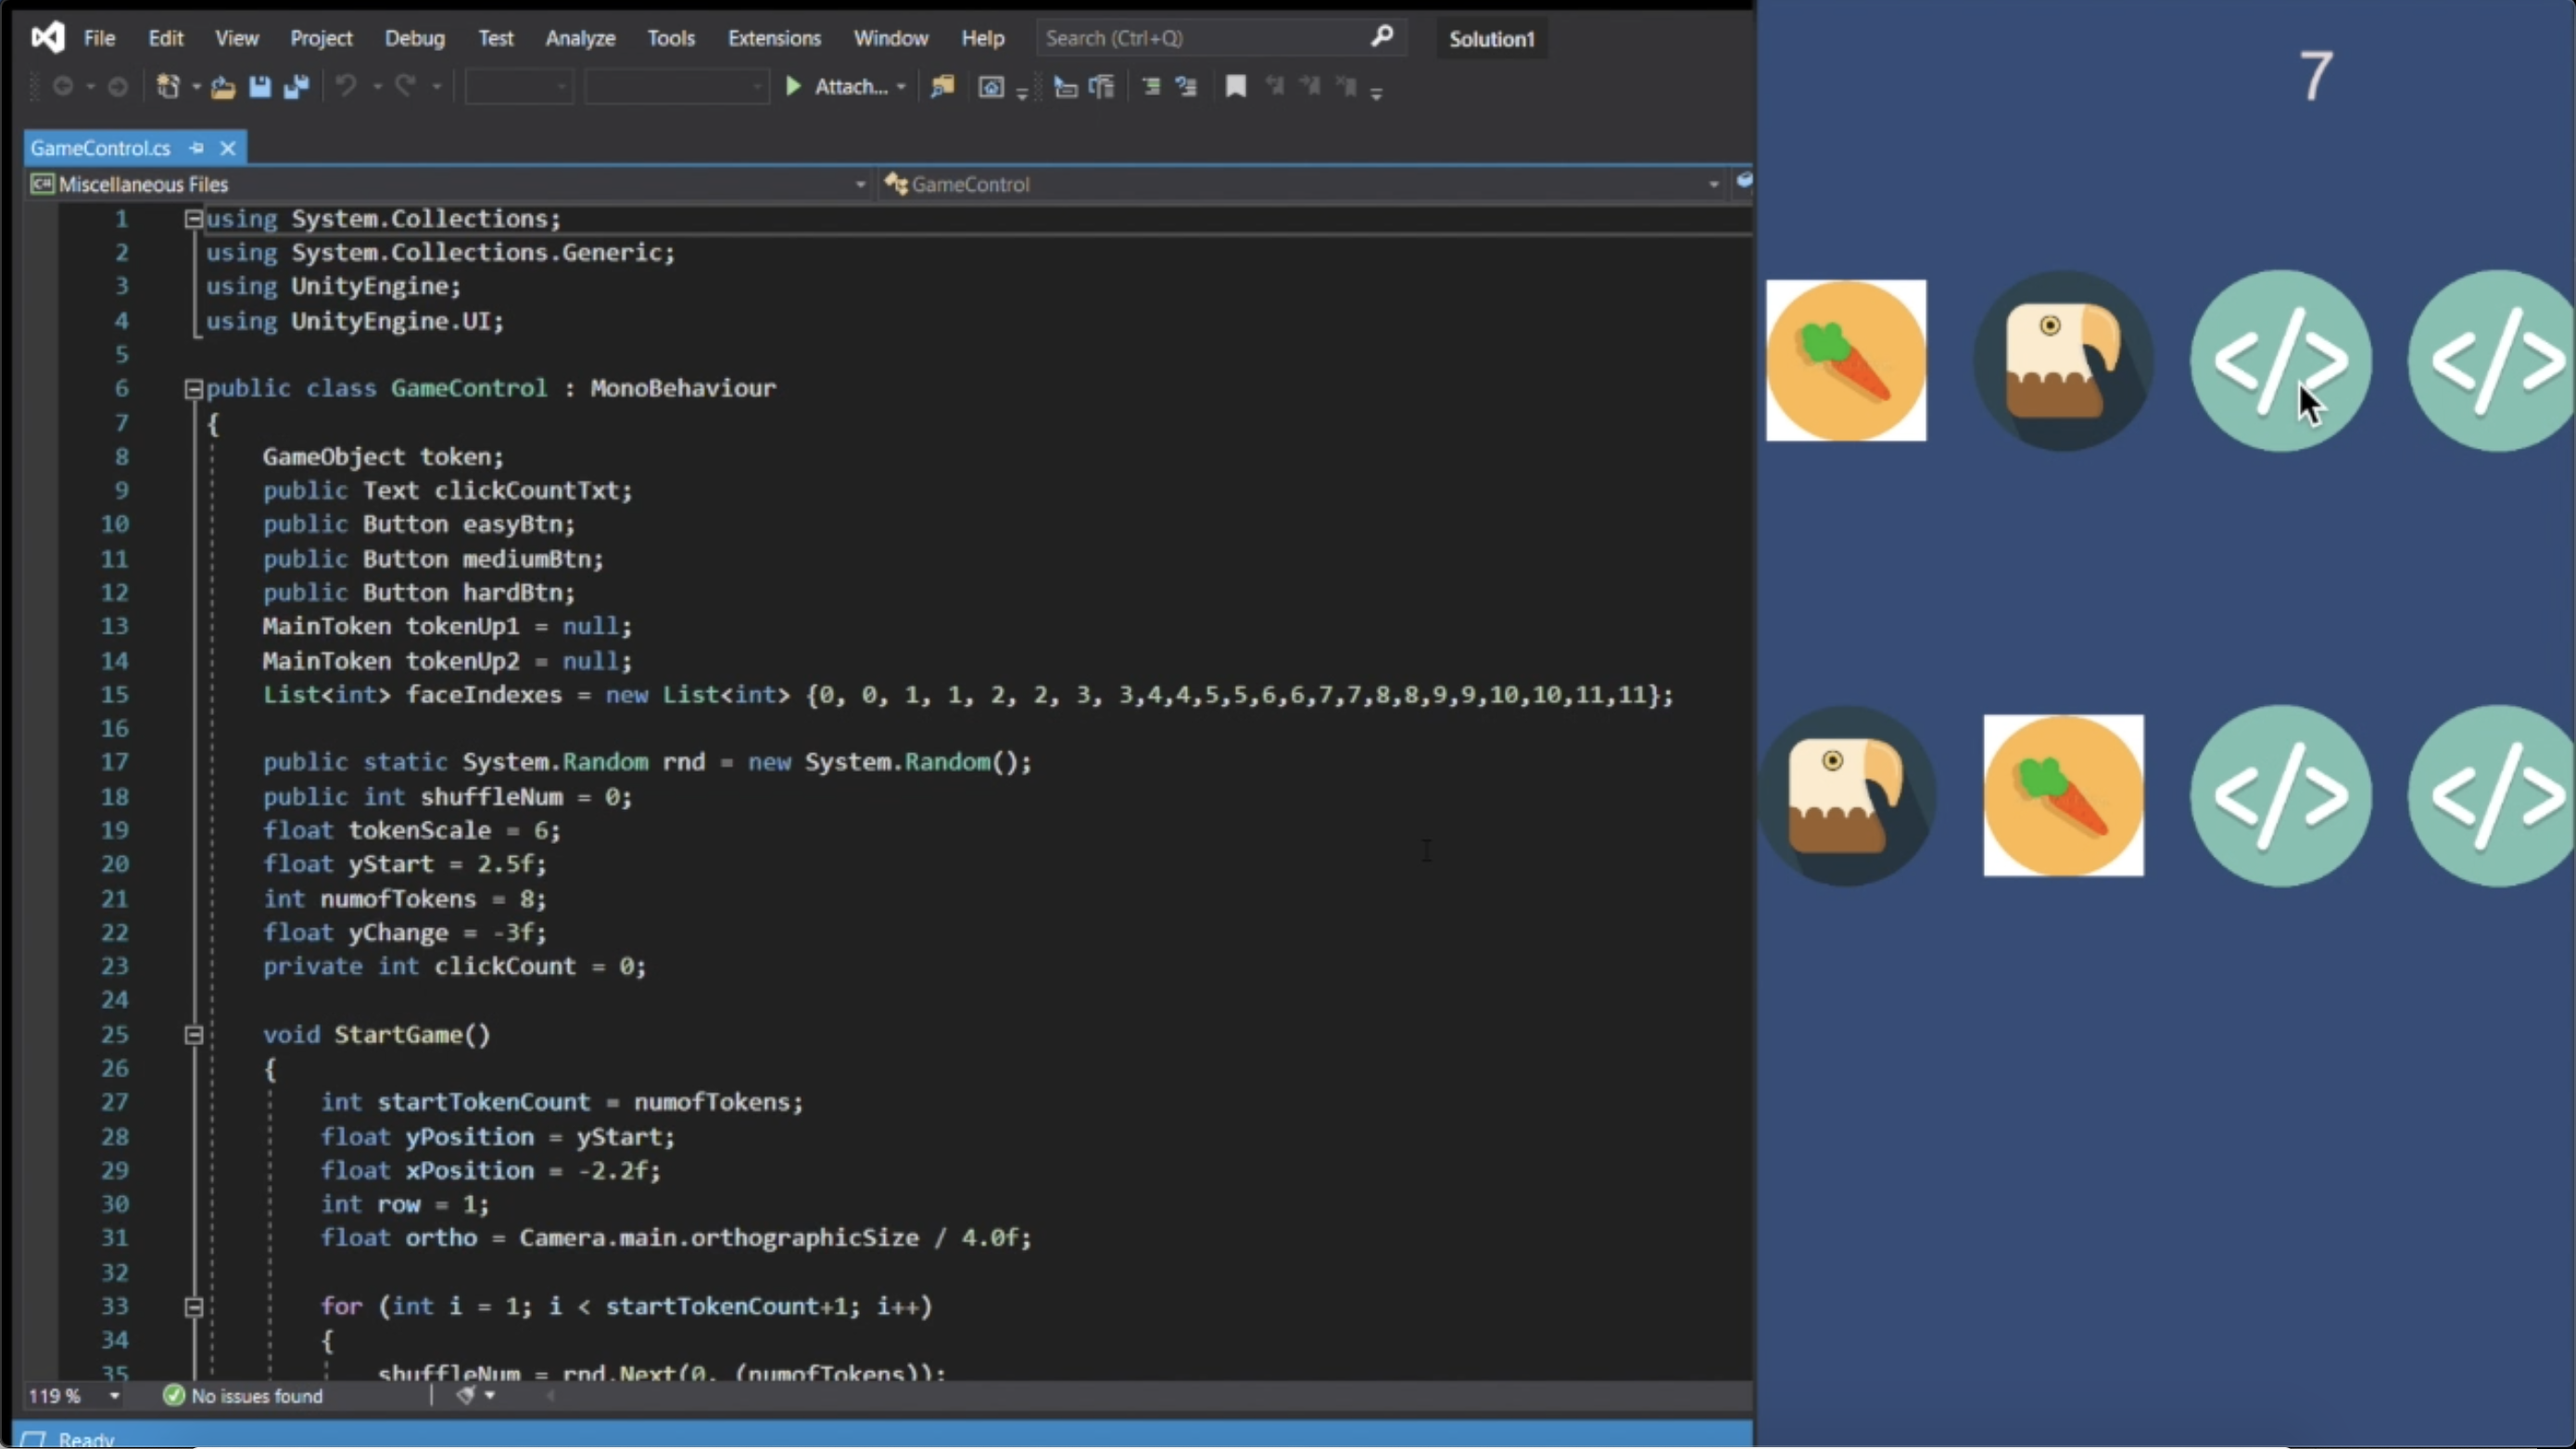This screenshot has width=2576, height=1449.
Task: Click the green Attach play button
Action: [794, 87]
